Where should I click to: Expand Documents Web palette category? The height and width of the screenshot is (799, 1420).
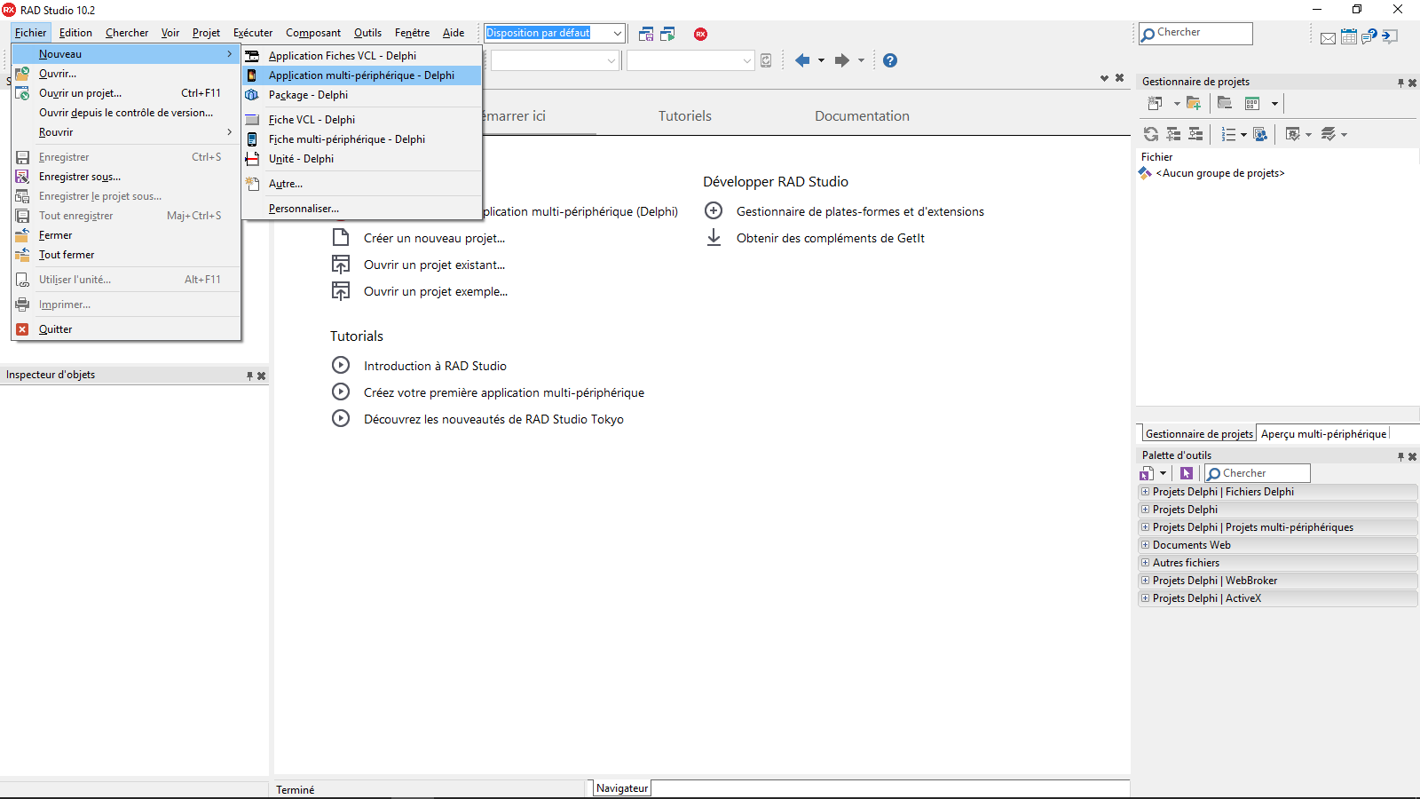click(x=1145, y=544)
